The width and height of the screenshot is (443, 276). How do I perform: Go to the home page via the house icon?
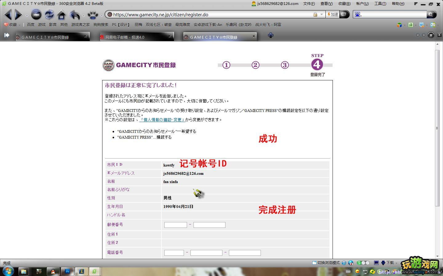tap(62, 14)
